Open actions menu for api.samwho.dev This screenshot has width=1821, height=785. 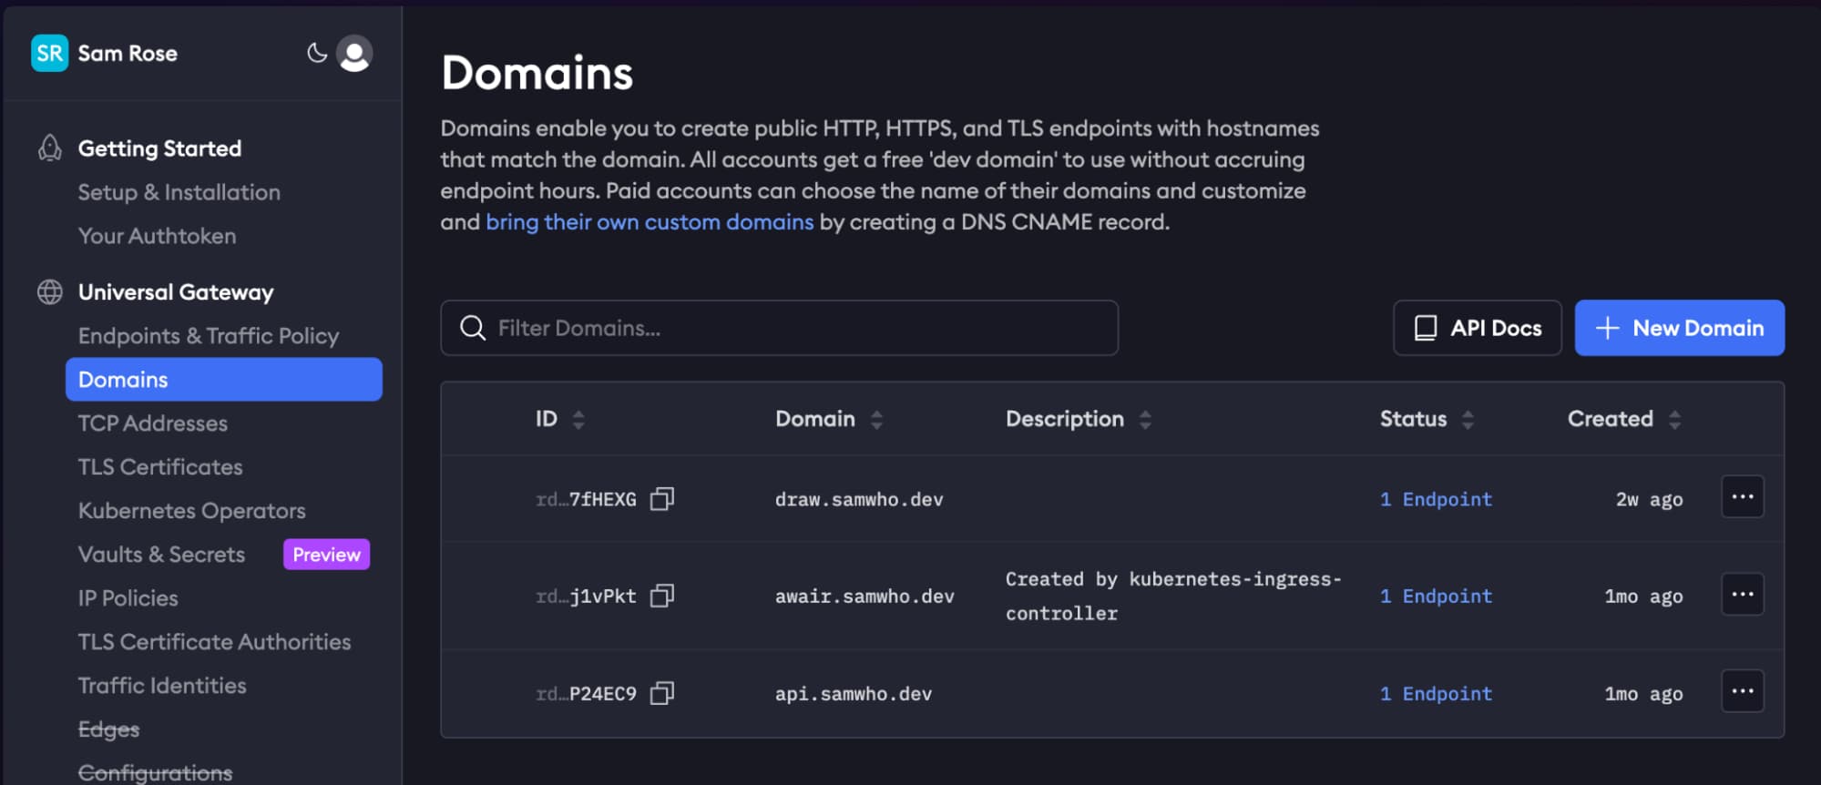coord(1742,692)
